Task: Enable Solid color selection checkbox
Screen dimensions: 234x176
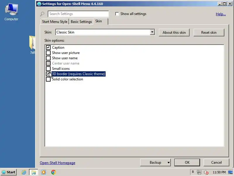Action: click(x=48, y=79)
